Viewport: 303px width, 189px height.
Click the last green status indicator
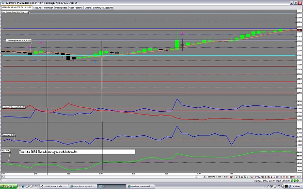click(297, 180)
